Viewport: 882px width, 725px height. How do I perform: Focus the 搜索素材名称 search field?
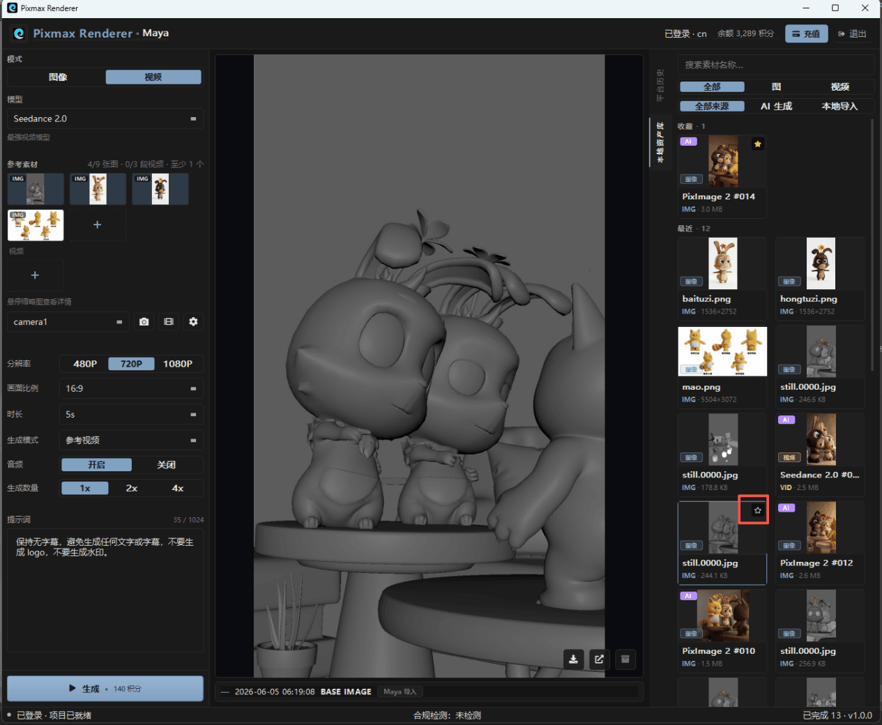(x=776, y=65)
